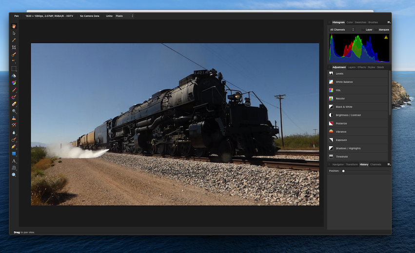Switch to the Channels tab

tap(375, 165)
